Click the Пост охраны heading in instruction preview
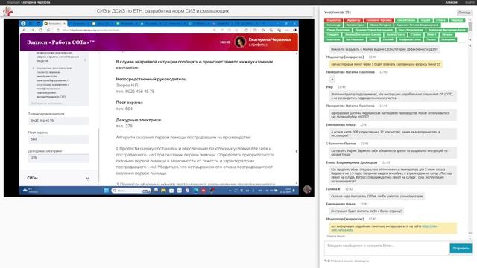 coord(129,103)
